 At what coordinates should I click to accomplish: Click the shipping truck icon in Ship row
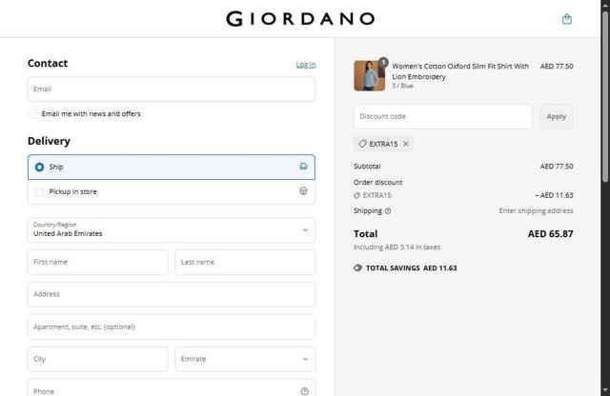pyautogui.click(x=303, y=167)
